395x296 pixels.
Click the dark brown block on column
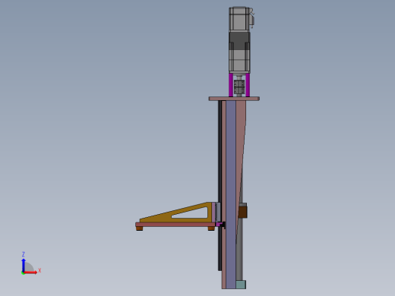pos(243,212)
